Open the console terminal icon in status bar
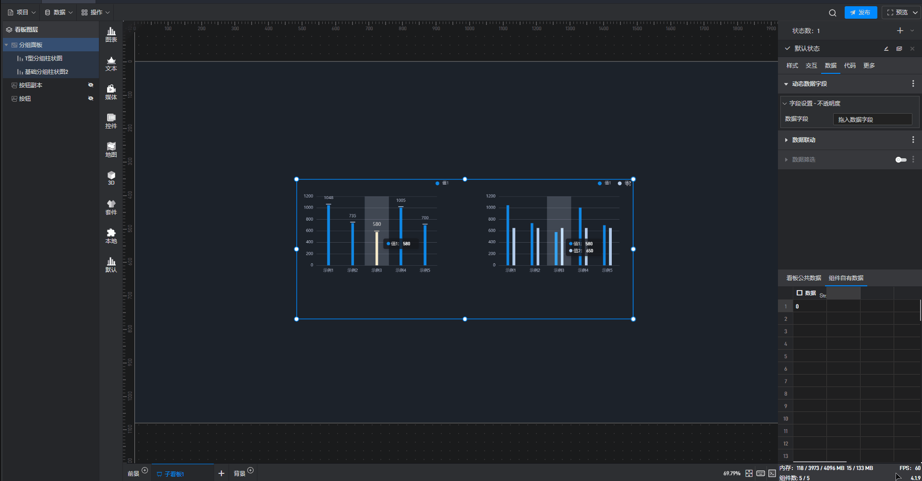This screenshot has height=481, width=922. click(x=772, y=473)
